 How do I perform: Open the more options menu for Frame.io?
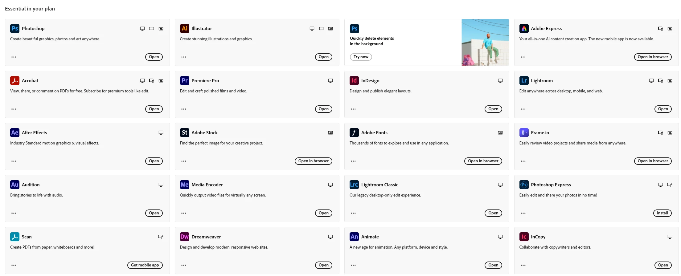(x=523, y=161)
